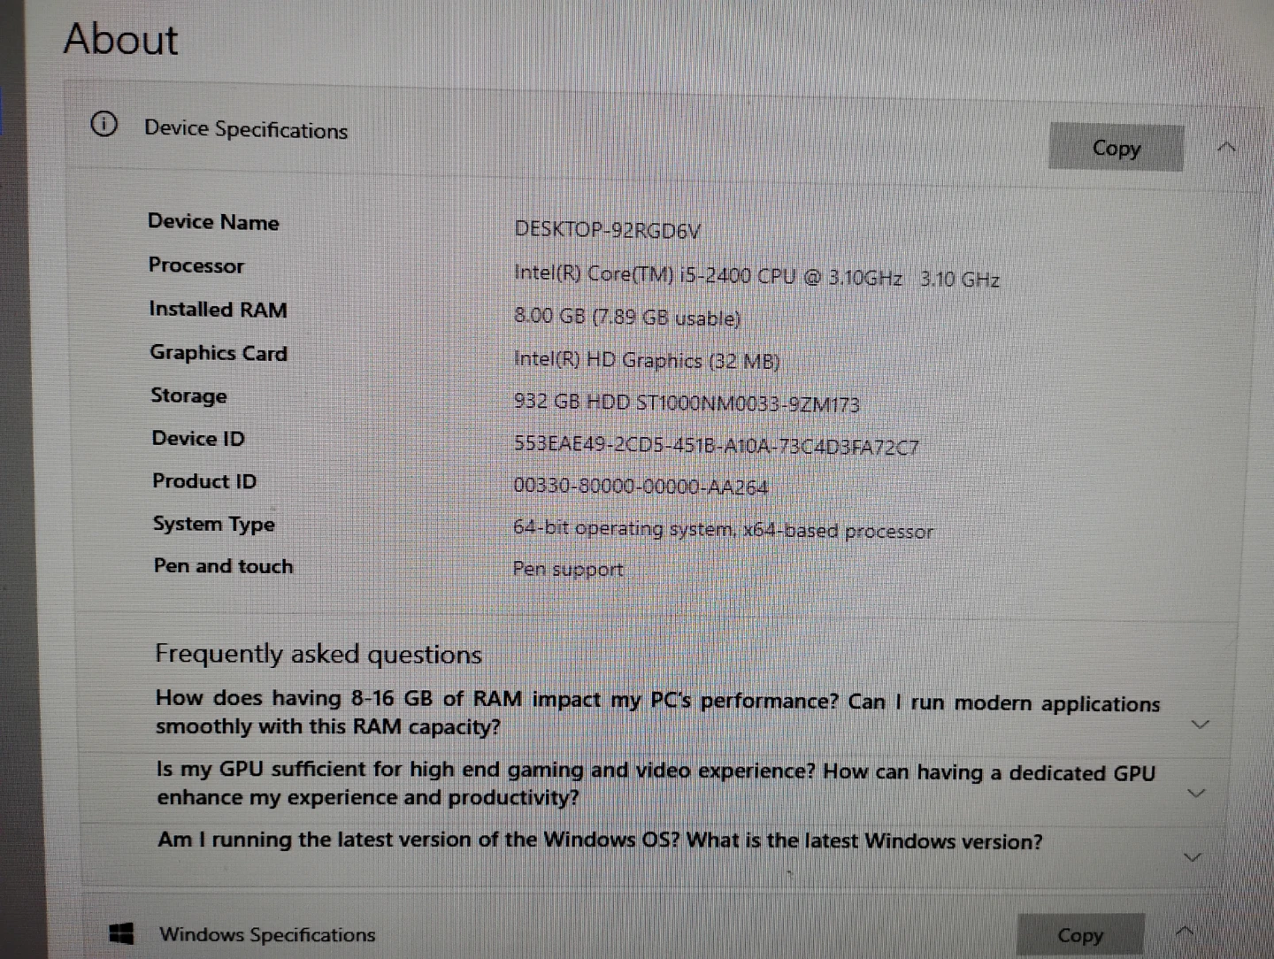Screen dimensions: 1274x959
Task: Copy the Windows Specifications details
Action: click(1080, 935)
